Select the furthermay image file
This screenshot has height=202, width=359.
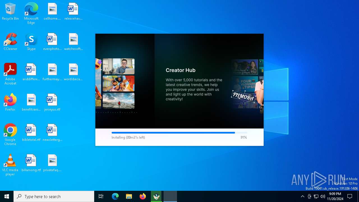(52, 72)
